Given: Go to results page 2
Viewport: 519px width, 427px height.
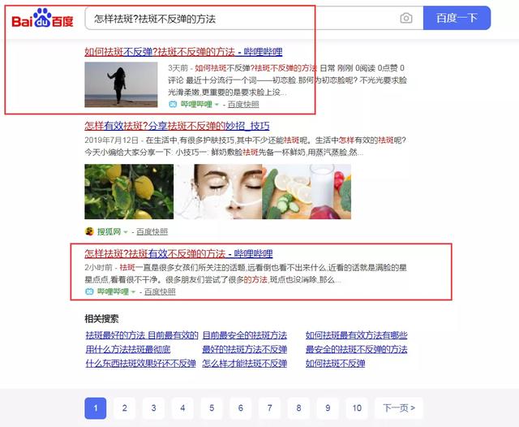Looking at the screenshot, I should pyautogui.click(x=124, y=408).
